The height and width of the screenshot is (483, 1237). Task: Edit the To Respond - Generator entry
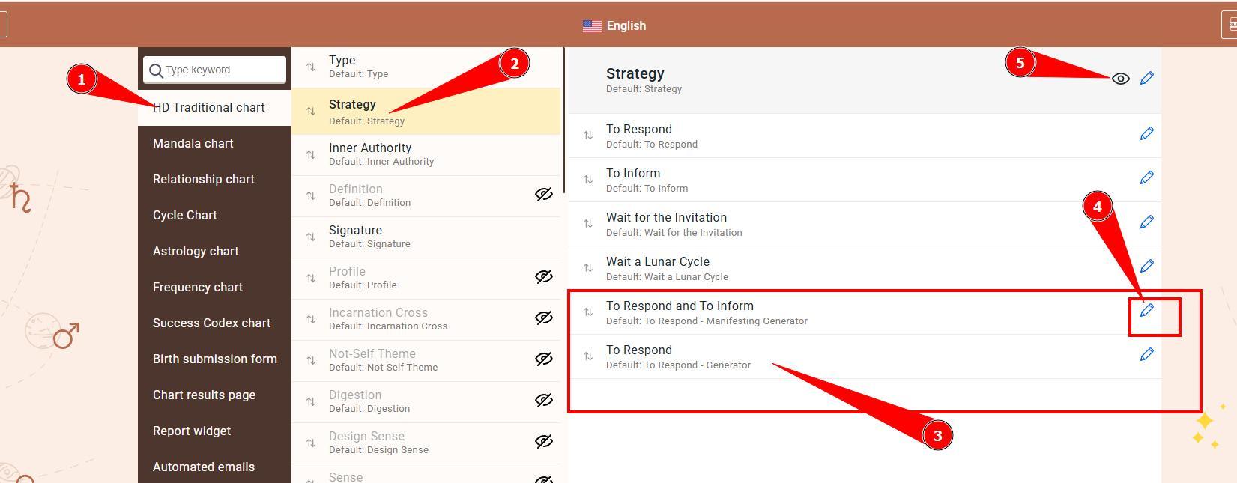pos(1146,355)
